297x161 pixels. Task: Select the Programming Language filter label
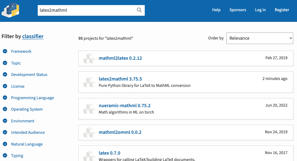(33, 98)
